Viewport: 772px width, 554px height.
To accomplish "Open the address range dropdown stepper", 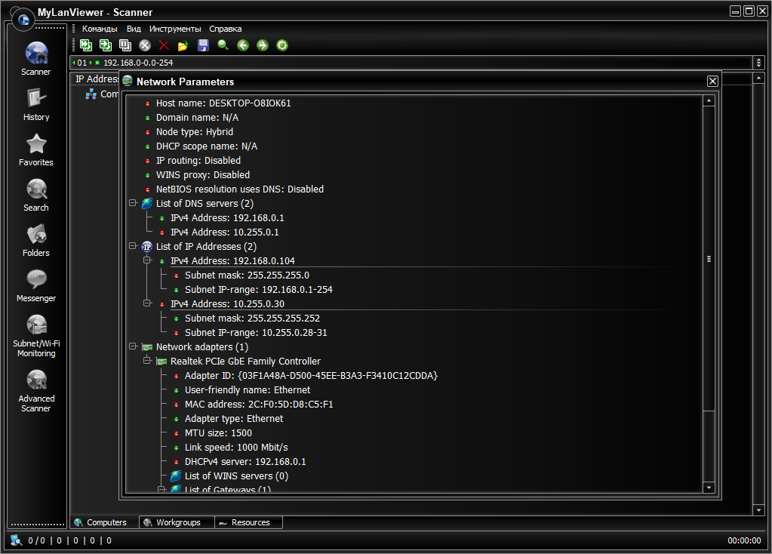I will pos(758,63).
